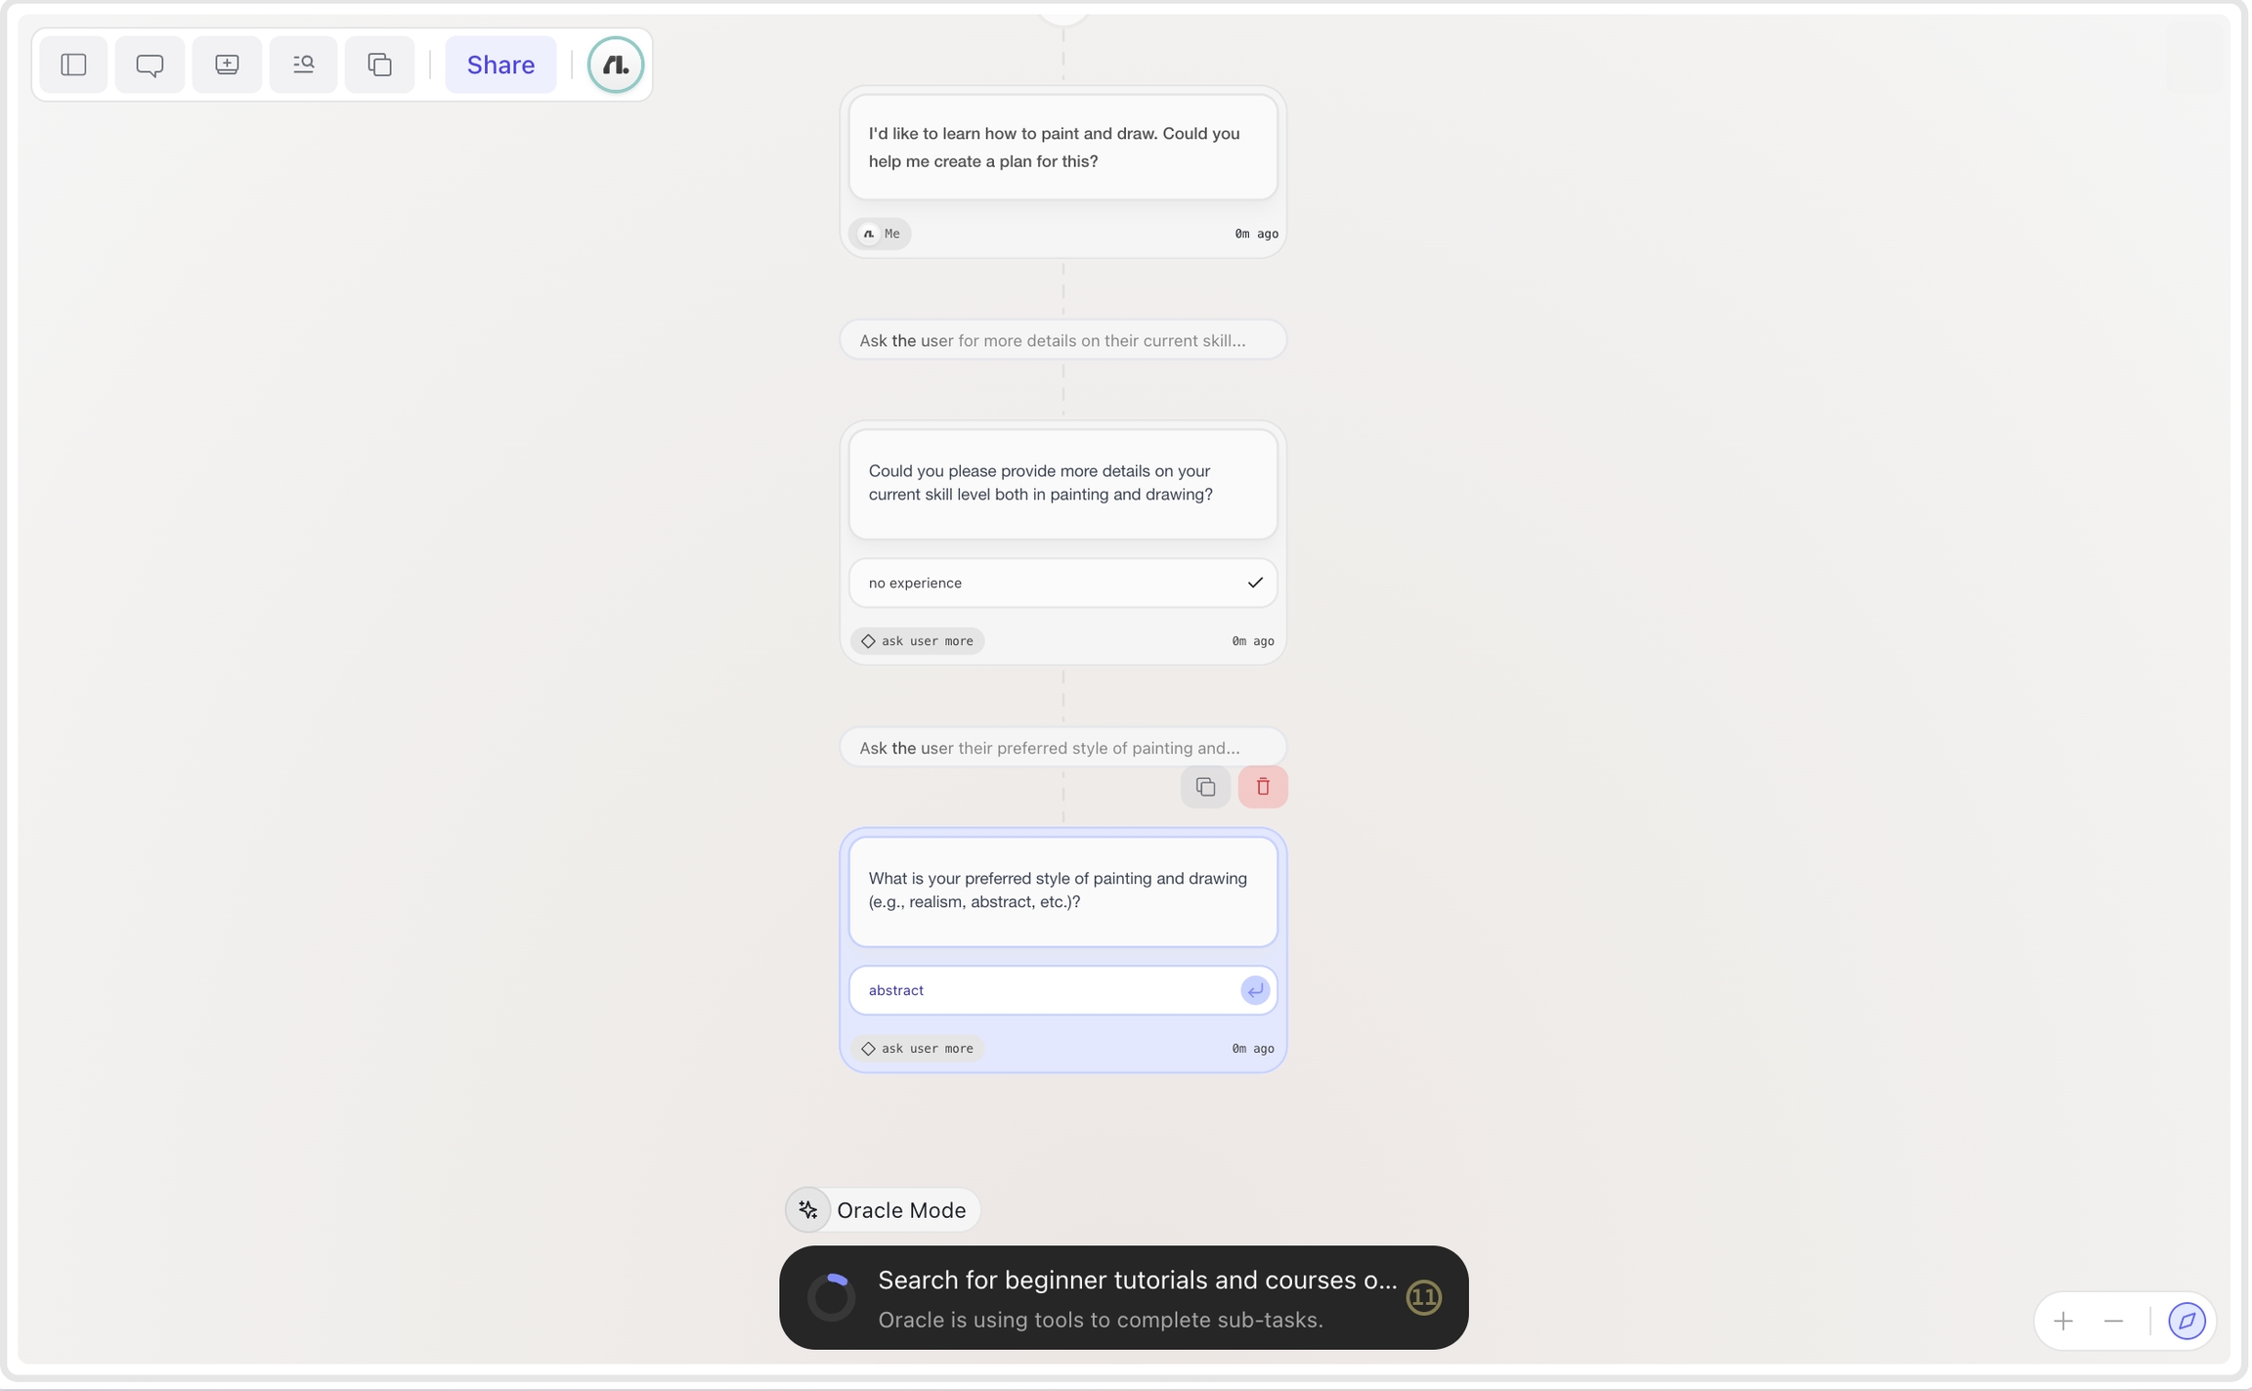Viewport: 2252px width, 1391px height.
Task: Click the top toolbar copy icon
Action: [x=379, y=65]
